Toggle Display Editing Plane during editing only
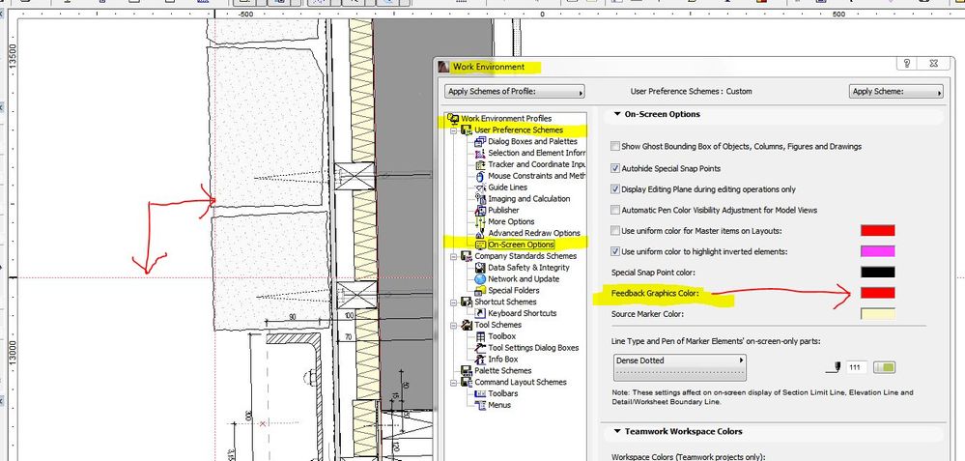Screen dimensions: 965x461 click(614, 189)
